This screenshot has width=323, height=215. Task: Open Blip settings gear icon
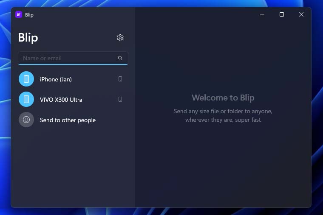pos(120,38)
